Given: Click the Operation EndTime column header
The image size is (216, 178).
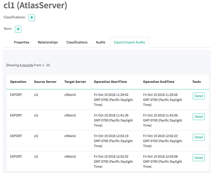Looking at the screenshot, I should click(158, 82).
